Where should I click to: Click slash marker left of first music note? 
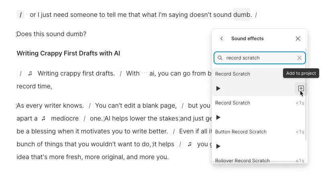point(20,74)
